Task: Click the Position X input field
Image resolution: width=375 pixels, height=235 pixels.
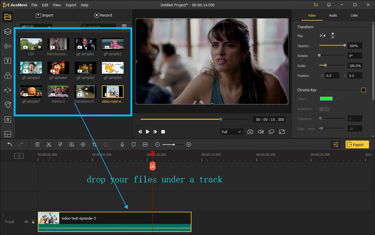Action: (332, 76)
